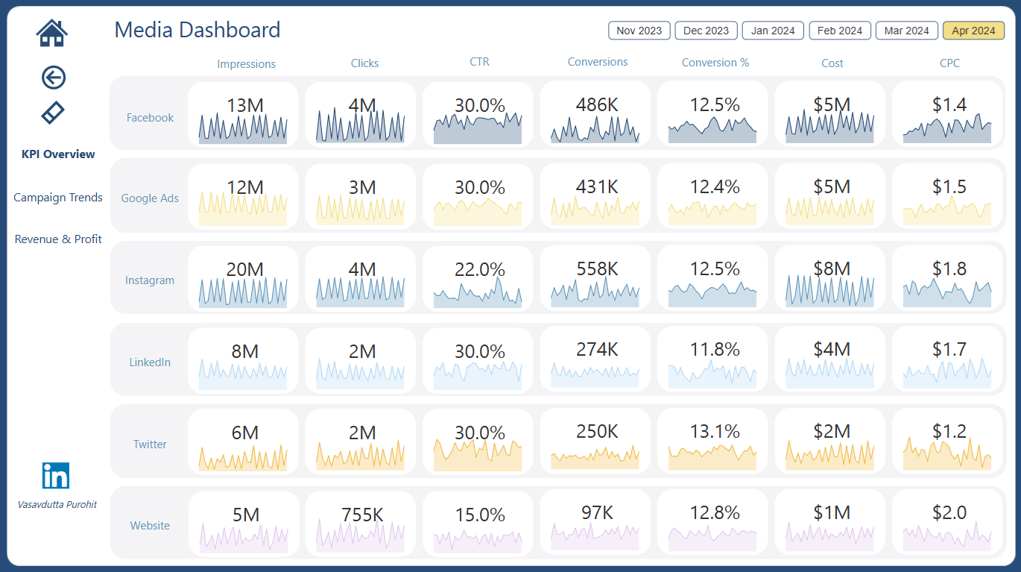Open Website Conversions 97K card

click(x=595, y=524)
